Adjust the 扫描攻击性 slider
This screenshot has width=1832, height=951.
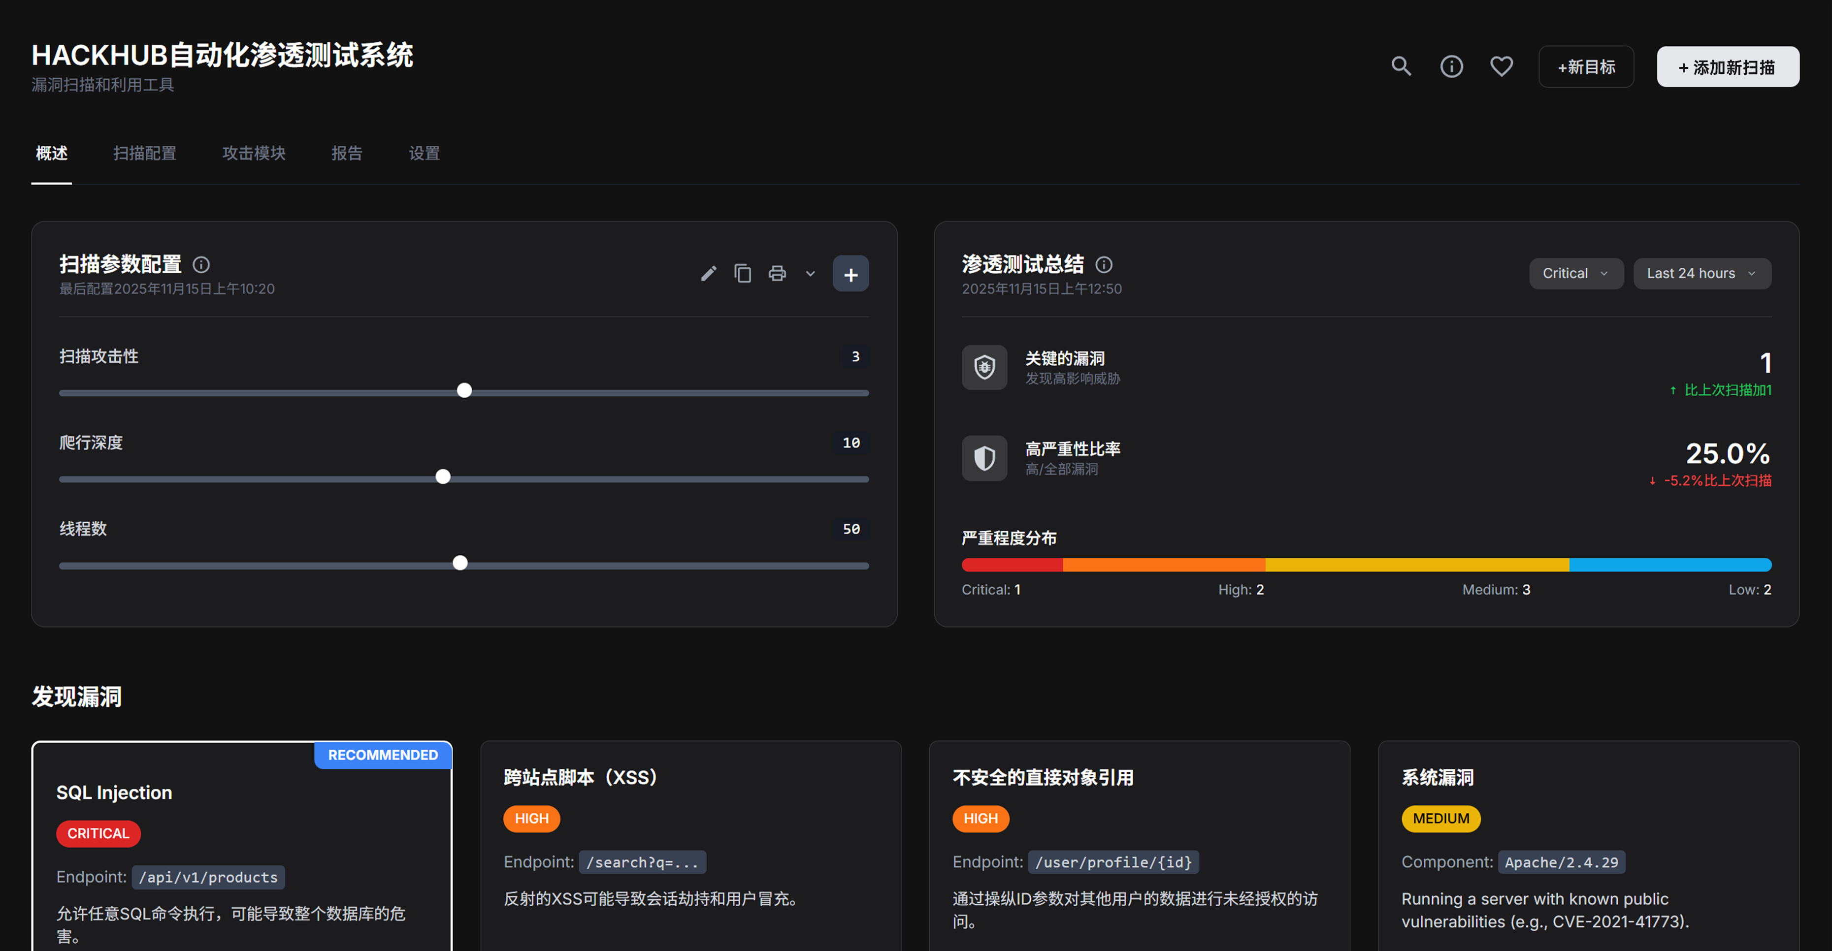pyautogui.click(x=464, y=390)
